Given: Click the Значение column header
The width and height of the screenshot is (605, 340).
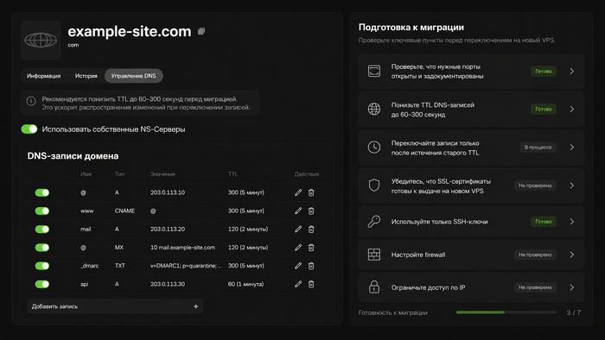Looking at the screenshot, I should pyautogui.click(x=162, y=174).
